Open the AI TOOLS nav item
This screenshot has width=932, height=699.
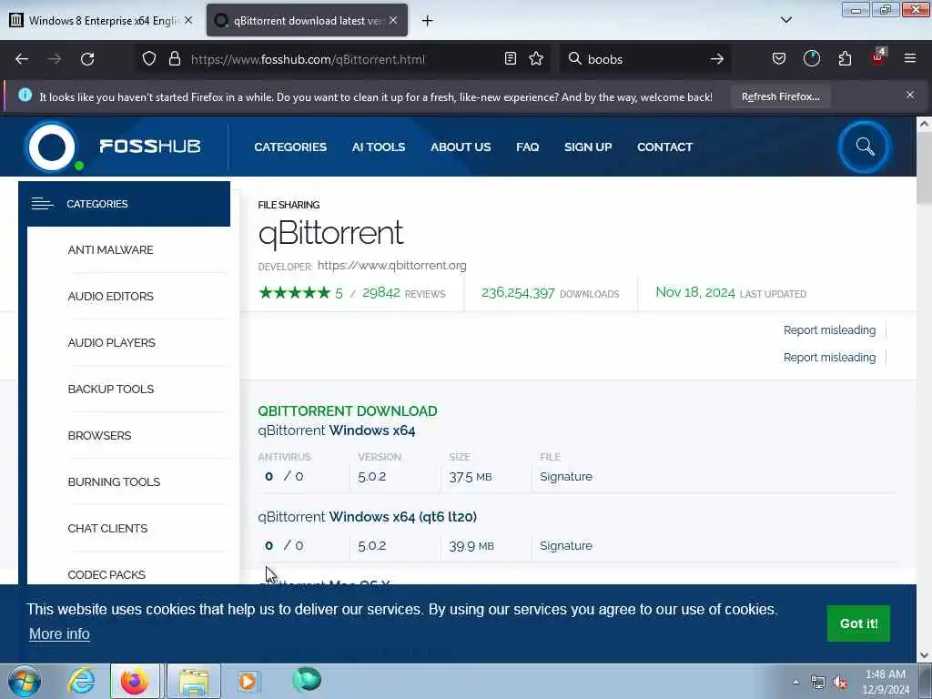[379, 147]
